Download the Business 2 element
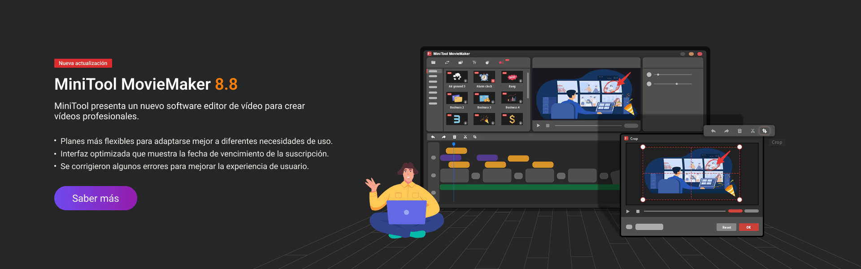This screenshot has height=269, width=861. pyautogui.click(x=465, y=102)
